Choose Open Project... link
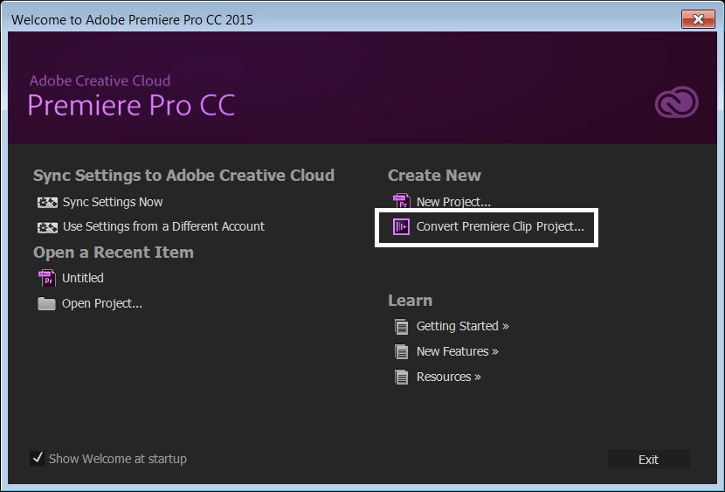 pos(102,304)
